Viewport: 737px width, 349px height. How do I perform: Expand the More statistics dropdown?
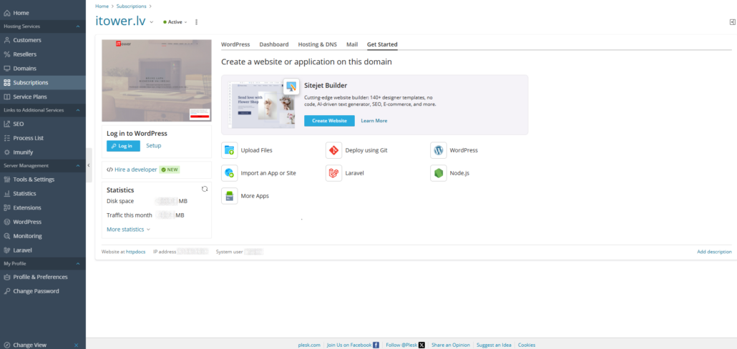[128, 230]
